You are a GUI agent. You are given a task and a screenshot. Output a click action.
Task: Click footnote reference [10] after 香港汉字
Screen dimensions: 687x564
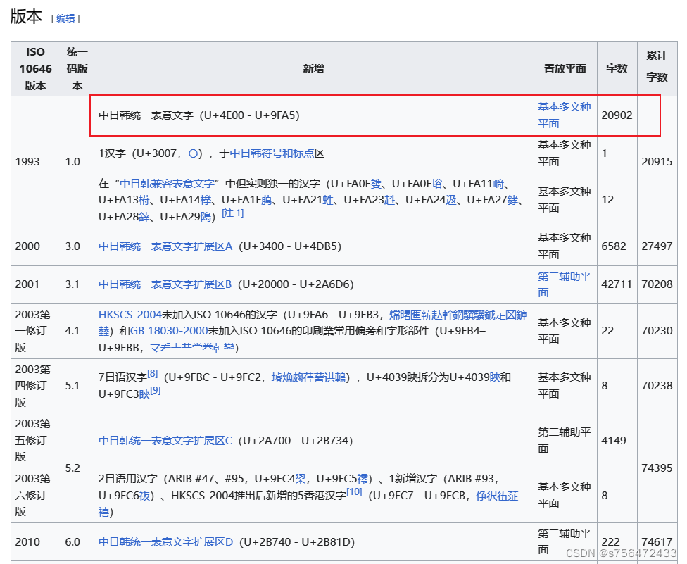coord(354,491)
